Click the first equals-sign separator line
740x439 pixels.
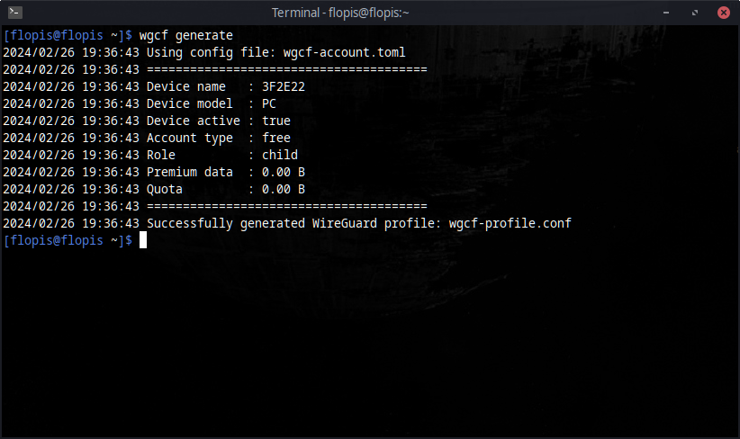click(286, 69)
